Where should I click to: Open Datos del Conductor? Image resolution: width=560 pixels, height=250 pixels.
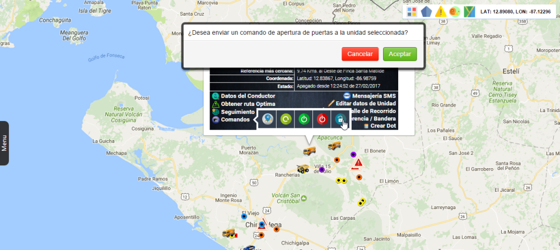(x=248, y=96)
